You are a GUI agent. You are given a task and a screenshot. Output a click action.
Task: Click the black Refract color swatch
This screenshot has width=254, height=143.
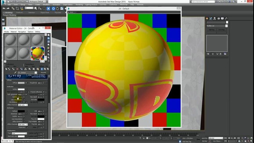click(x=21, y=111)
